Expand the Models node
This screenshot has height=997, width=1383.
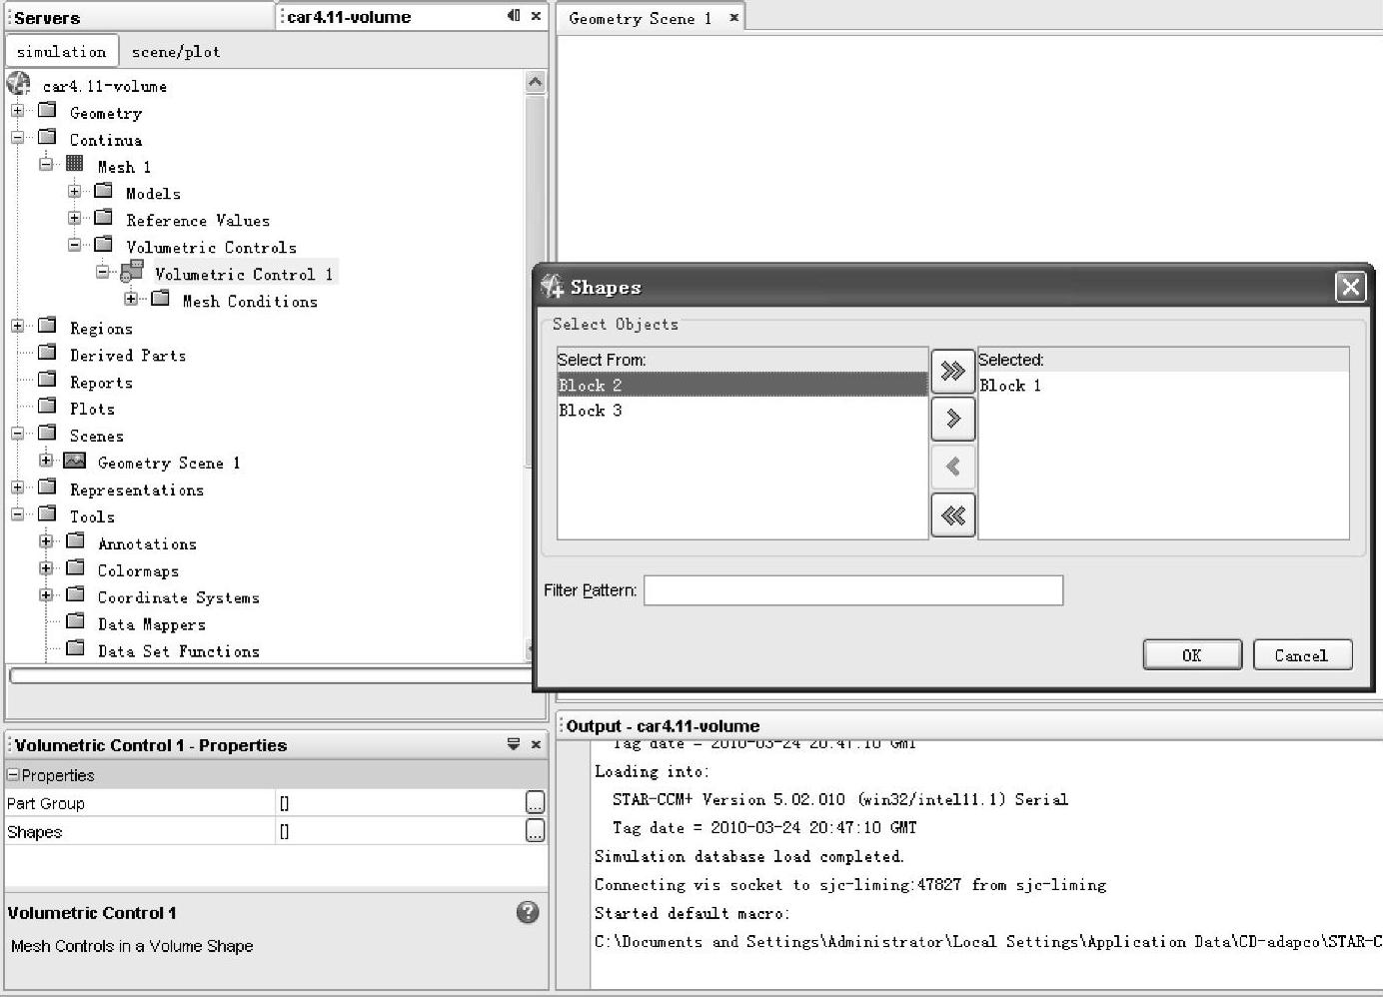[75, 191]
